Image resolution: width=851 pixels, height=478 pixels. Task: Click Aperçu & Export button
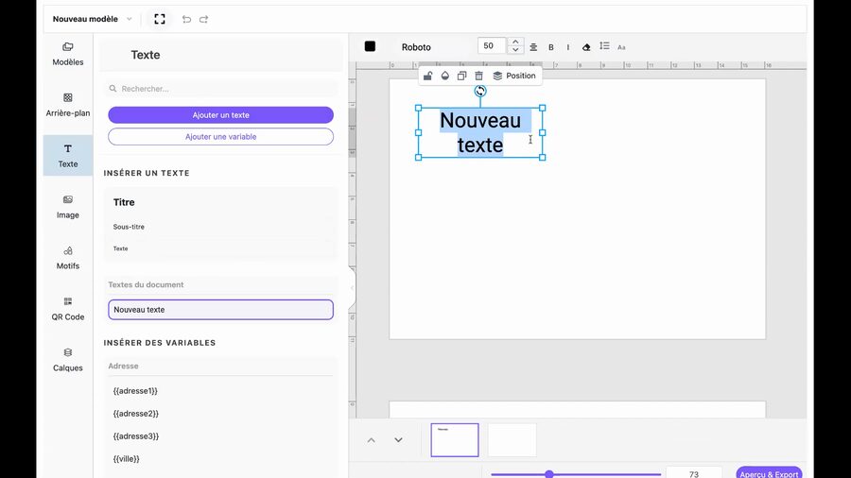pos(769,472)
